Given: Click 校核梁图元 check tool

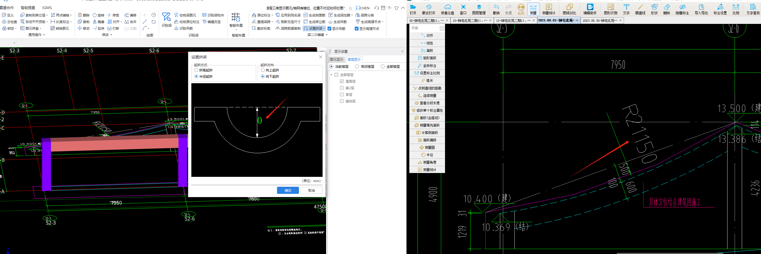Looking at the screenshot, I should pos(185,15).
